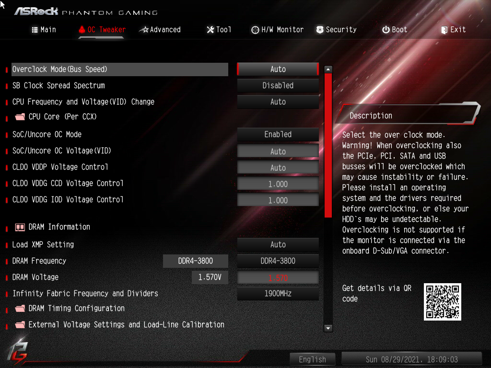Open CPU Frequency and Voltage(VID) Change dropdown
Viewport: 491px width, 368px height.
(x=278, y=102)
